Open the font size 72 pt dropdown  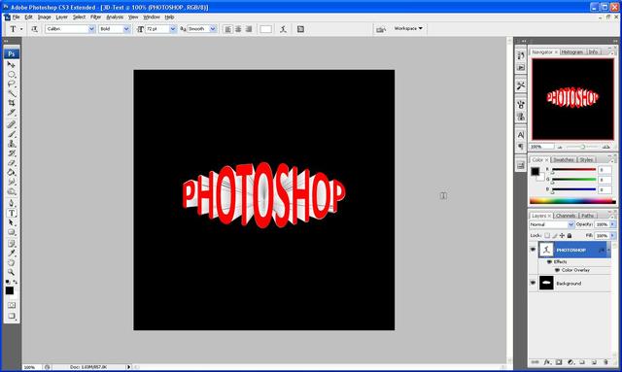coord(173,29)
